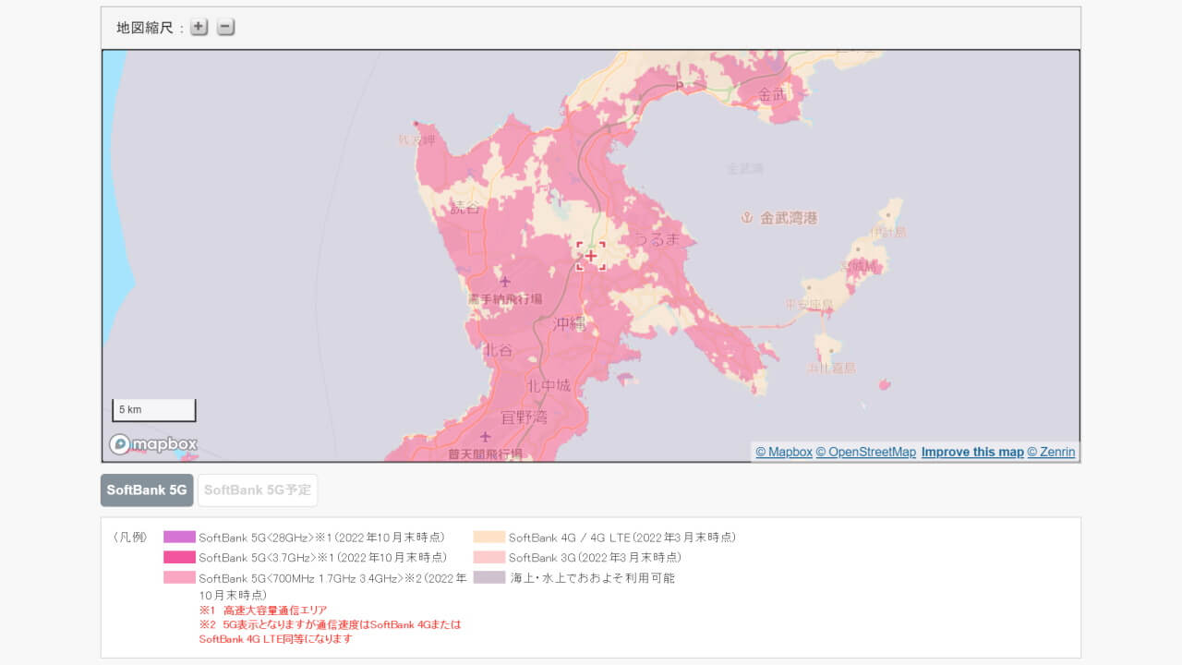Select the airplane icon at 普天間飛行場
Screen dimensions: 1182x665
485,437
